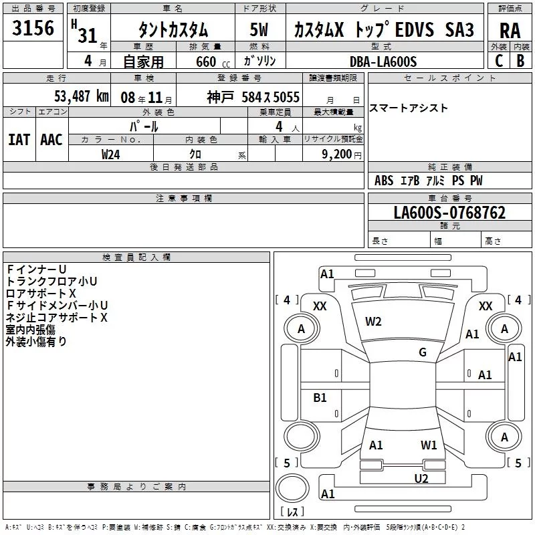Select the 注意事項欄 header
The image size is (535, 535).
(183, 198)
